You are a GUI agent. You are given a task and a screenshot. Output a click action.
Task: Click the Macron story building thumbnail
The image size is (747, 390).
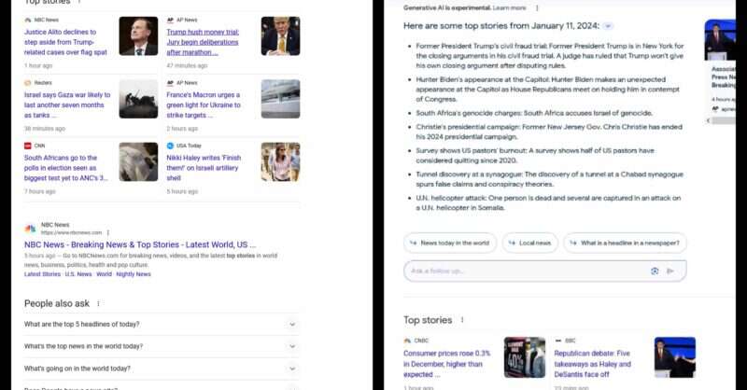tap(281, 99)
